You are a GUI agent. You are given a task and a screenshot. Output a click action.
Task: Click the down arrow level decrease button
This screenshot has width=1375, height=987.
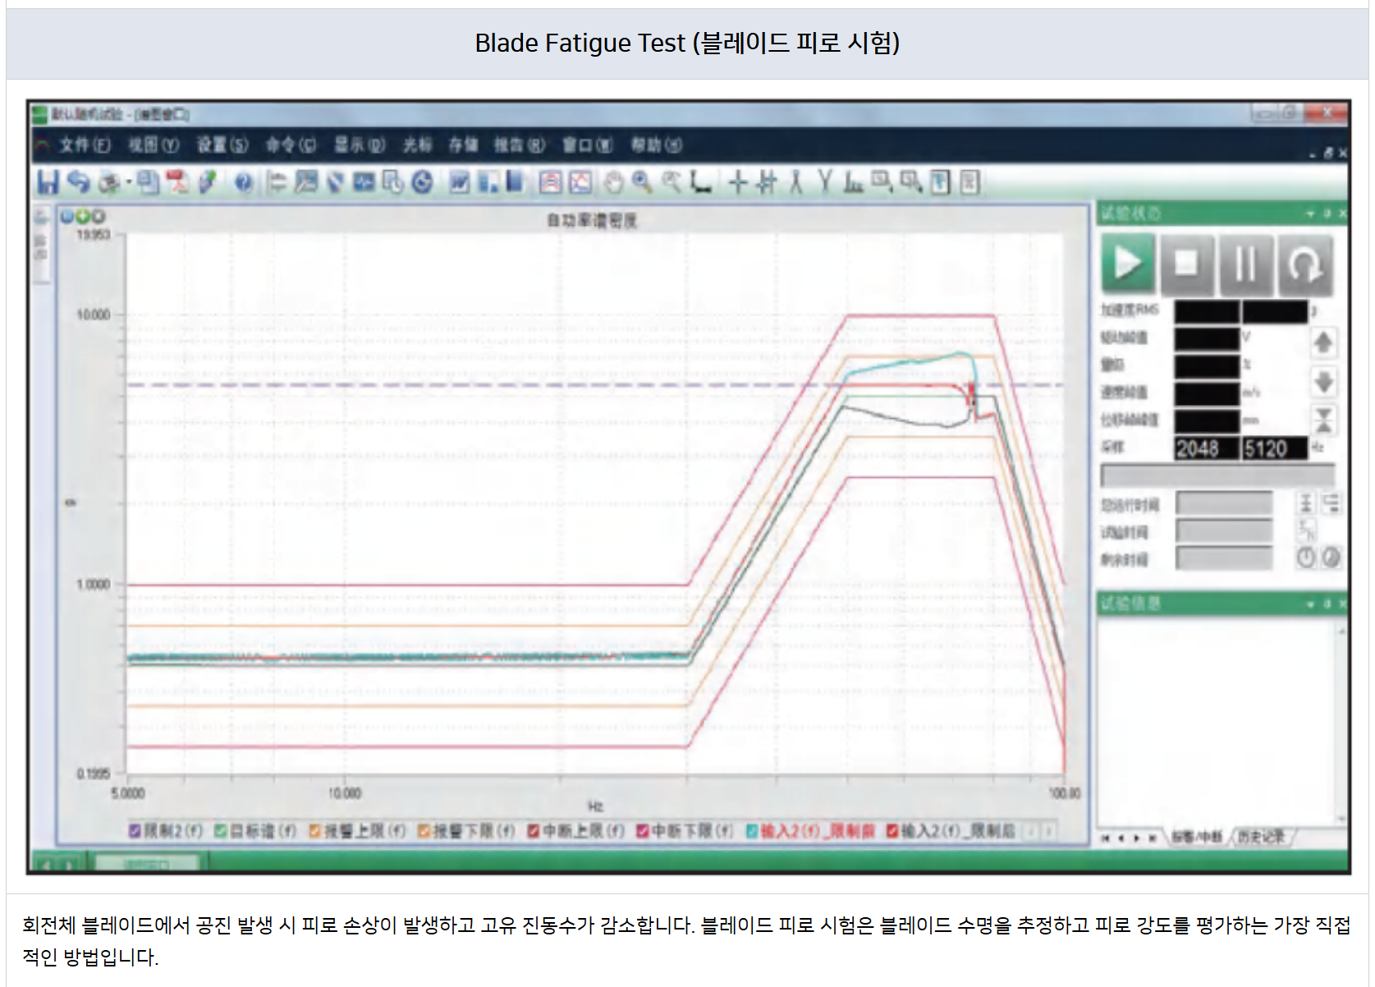1322,381
